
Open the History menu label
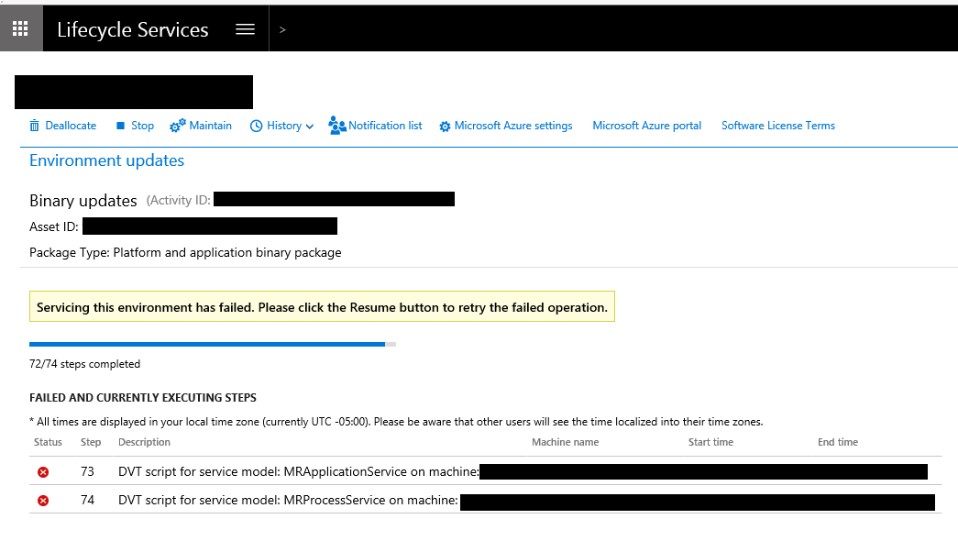click(284, 126)
